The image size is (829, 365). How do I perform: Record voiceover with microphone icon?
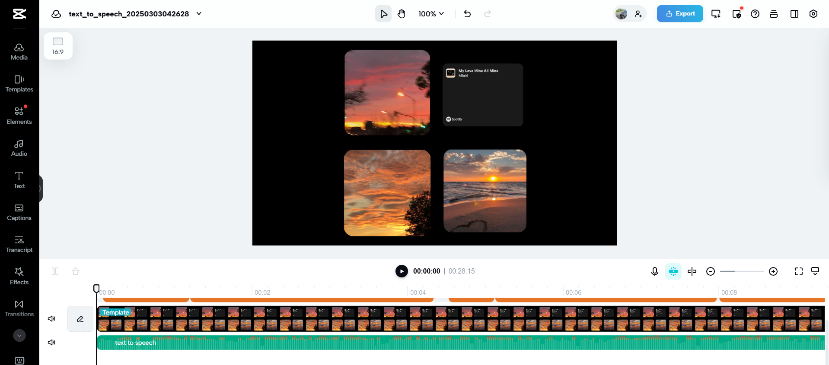655,271
